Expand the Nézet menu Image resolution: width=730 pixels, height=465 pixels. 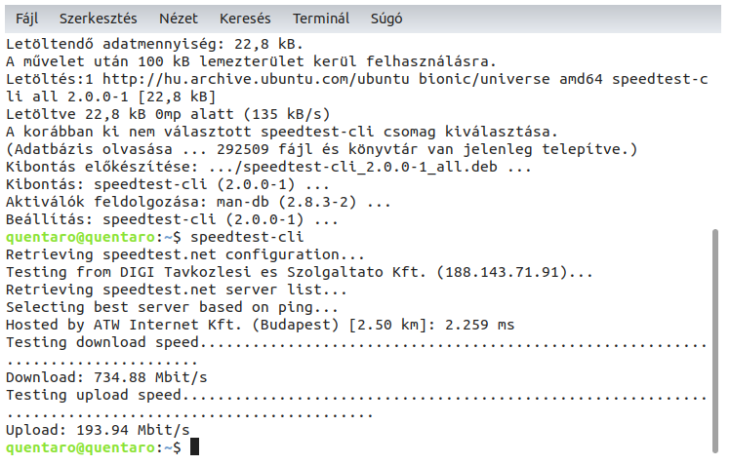179,19
